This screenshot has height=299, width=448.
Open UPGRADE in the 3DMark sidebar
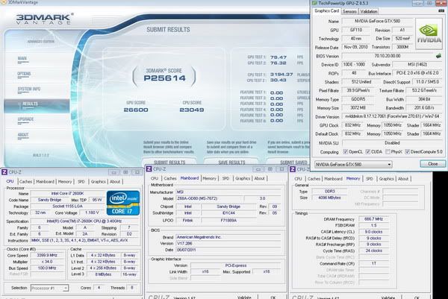click(x=25, y=119)
